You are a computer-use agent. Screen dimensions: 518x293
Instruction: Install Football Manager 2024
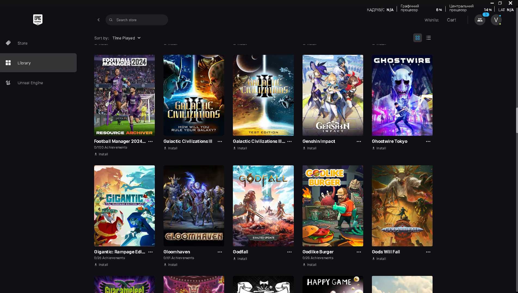click(x=101, y=154)
